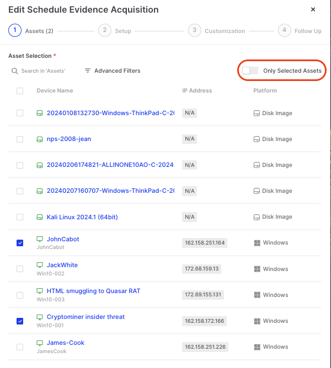Click the Windows logo in Cryptominer insider threat row
331x368 pixels.
point(257,321)
